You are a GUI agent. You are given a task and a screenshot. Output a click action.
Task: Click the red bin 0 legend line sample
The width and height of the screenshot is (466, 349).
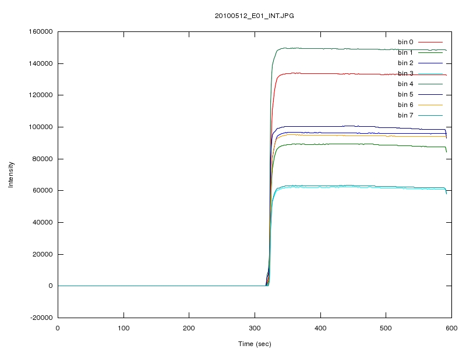pos(430,42)
